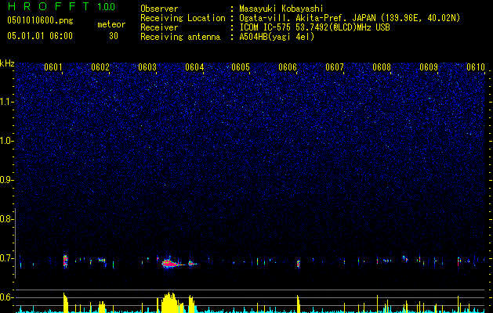This screenshot has height=313, width=493.
Task: Click the meteor echo just after 0606
Action: 299,264
